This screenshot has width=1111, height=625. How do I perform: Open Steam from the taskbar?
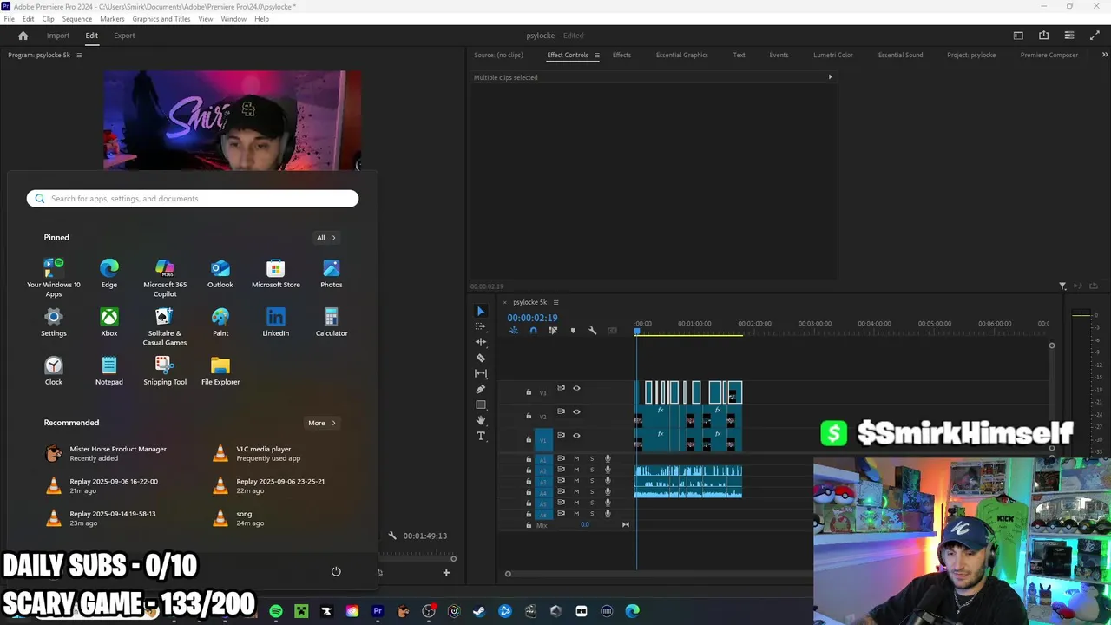479,611
